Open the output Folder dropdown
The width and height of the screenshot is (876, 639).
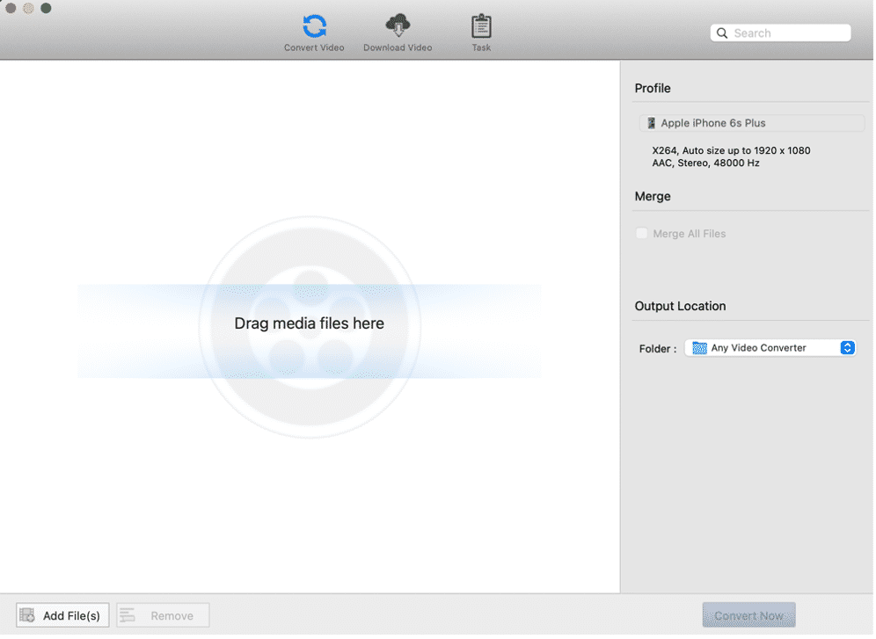(770, 347)
